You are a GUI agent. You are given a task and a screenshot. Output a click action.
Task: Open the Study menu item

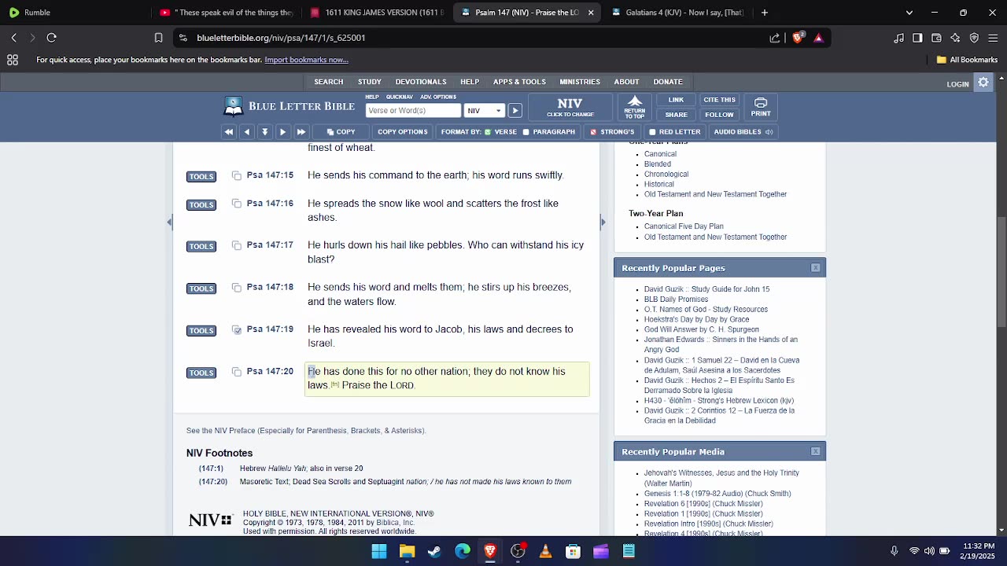370,82
